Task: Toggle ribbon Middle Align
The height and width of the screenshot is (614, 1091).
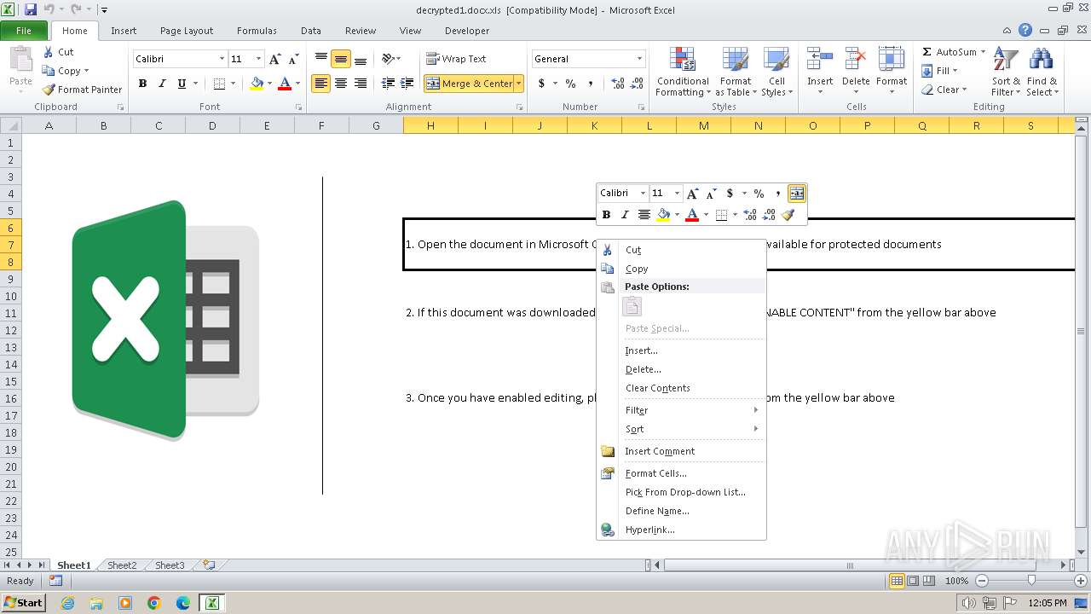Action: [x=341, y=59]
